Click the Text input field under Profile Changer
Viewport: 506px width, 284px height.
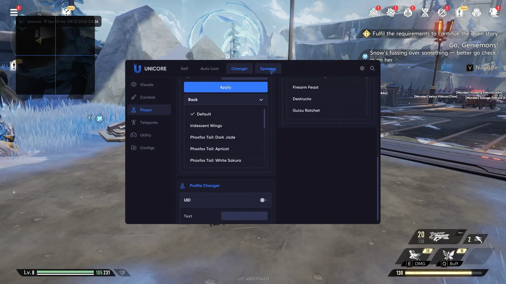tap(244, 216)
